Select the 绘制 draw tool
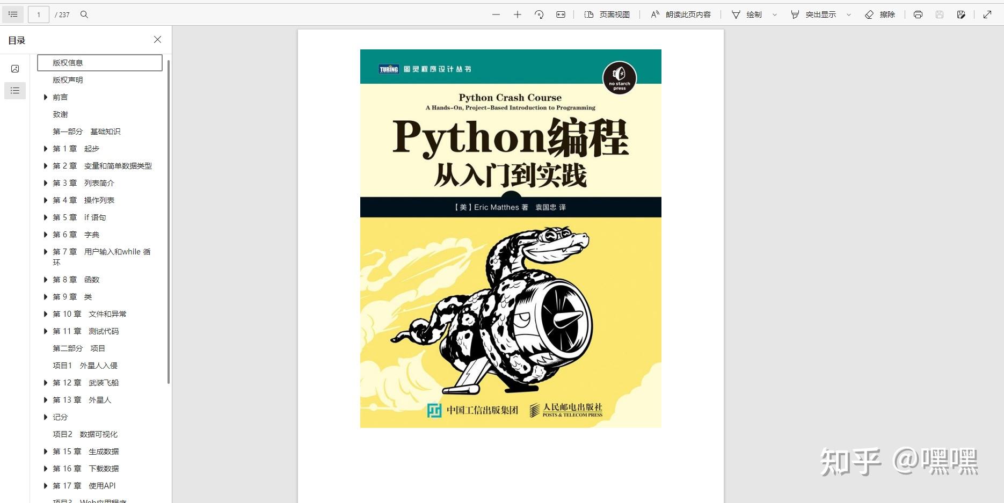The width and height of the screenshot is (1004, 503). (747, 14)
